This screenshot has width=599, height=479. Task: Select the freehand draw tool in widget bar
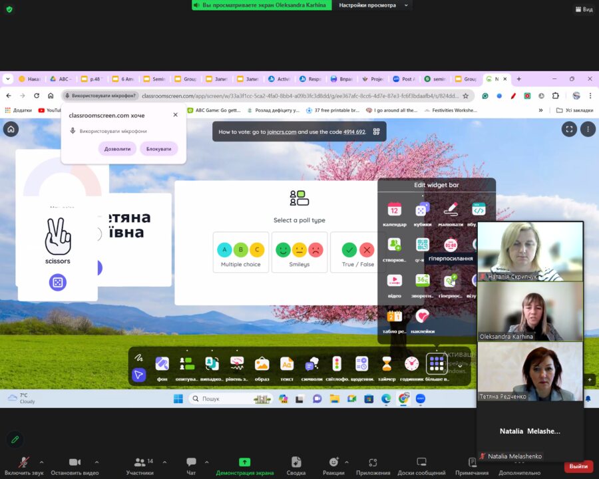coord(138,358)
